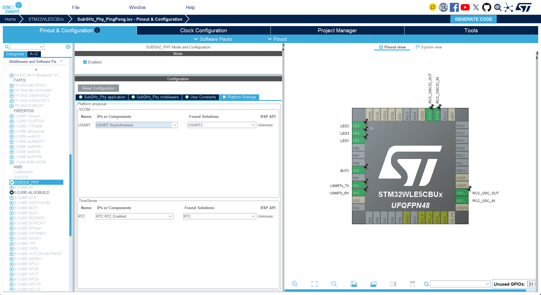Switch to the Project Manager tab

[337, 30]
